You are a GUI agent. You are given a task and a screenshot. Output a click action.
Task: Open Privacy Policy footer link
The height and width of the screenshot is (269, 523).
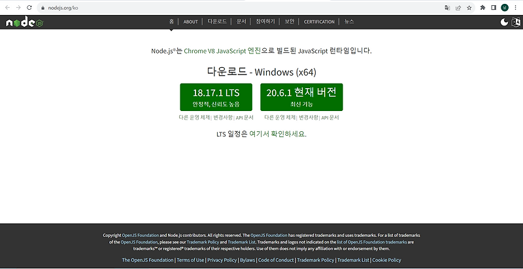click(x=222, y=260)
